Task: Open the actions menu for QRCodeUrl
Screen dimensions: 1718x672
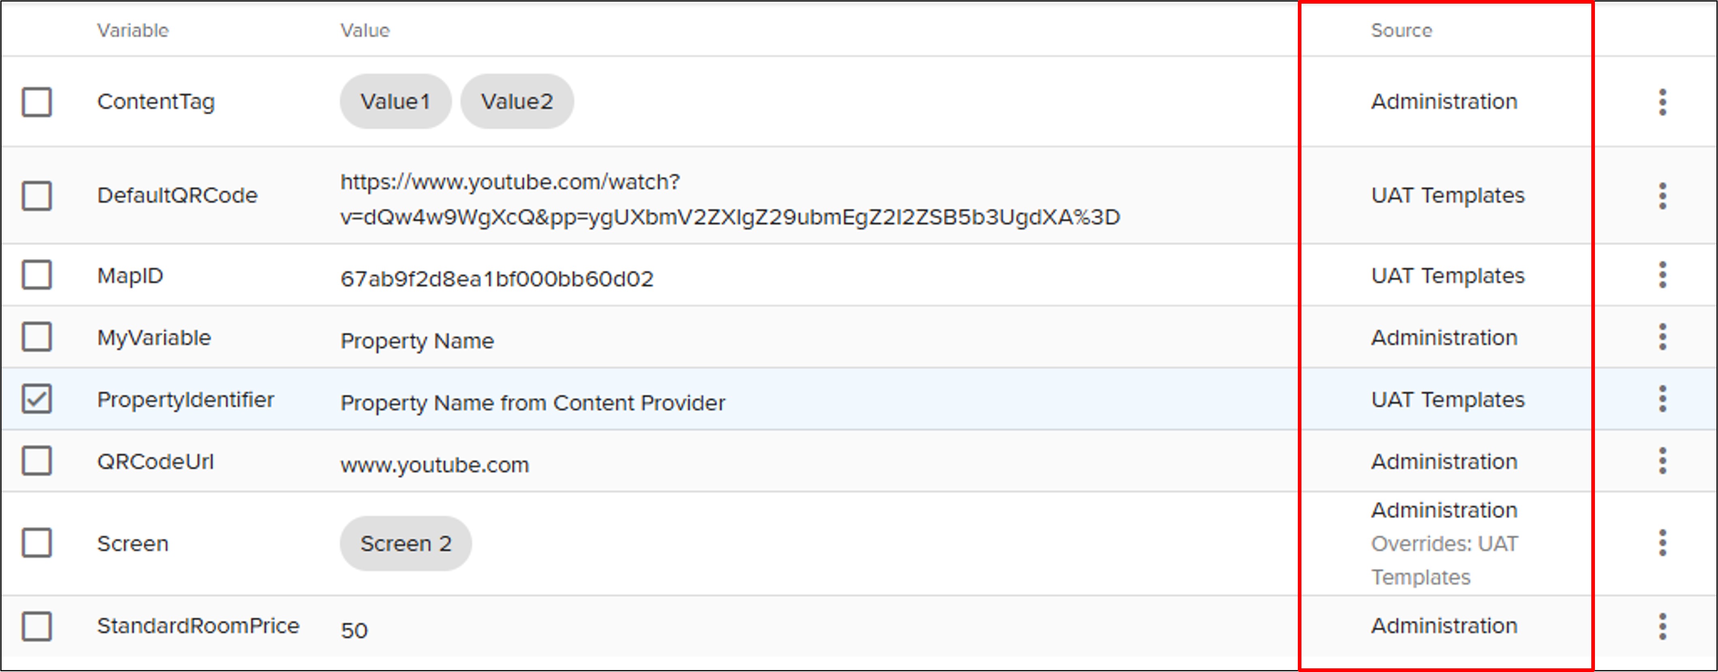Action: point(1662,461)
